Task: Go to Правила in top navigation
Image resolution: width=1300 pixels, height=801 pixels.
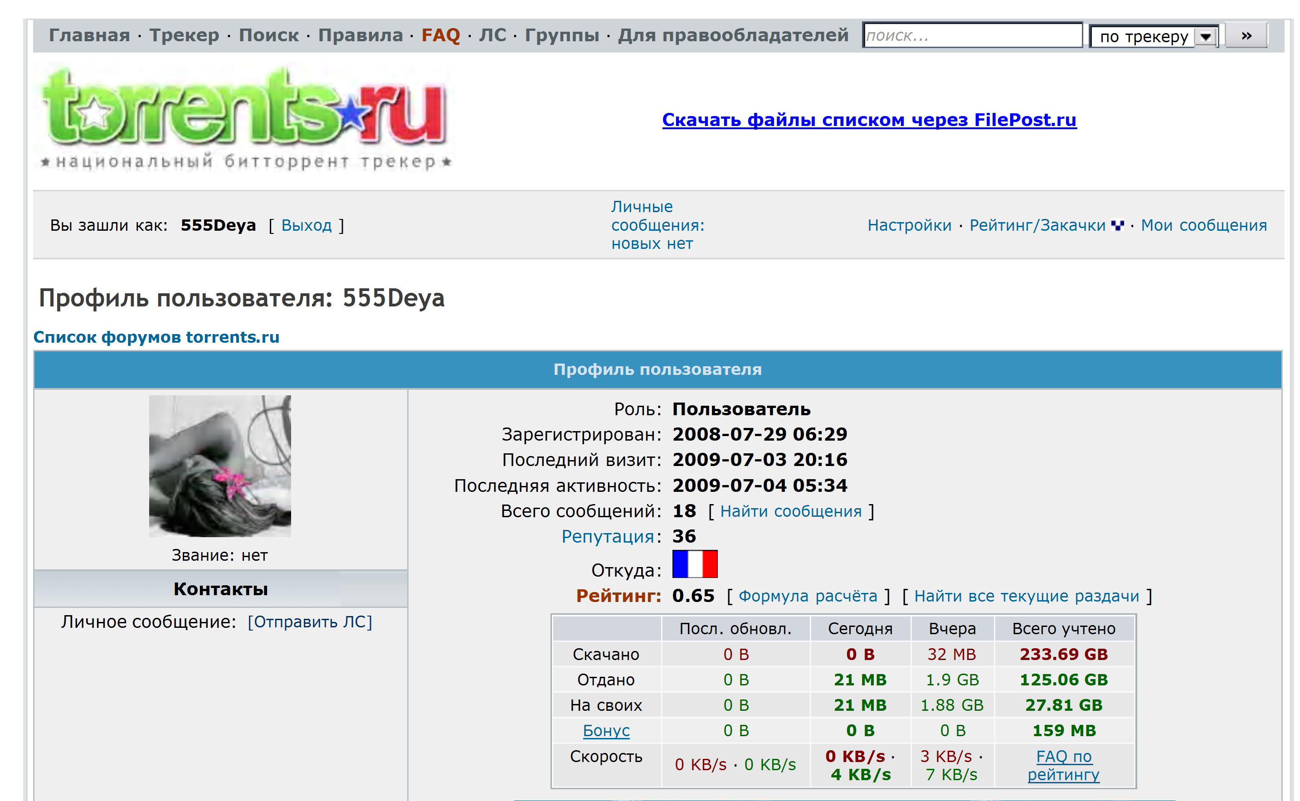Action: [x=360, y=35]
